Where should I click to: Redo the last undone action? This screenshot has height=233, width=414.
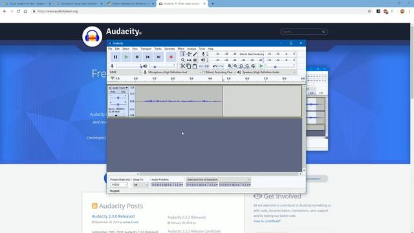click(x=221, y=66)
